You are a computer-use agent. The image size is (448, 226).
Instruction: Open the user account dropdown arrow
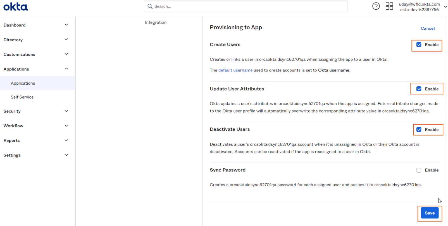[445, 7]
